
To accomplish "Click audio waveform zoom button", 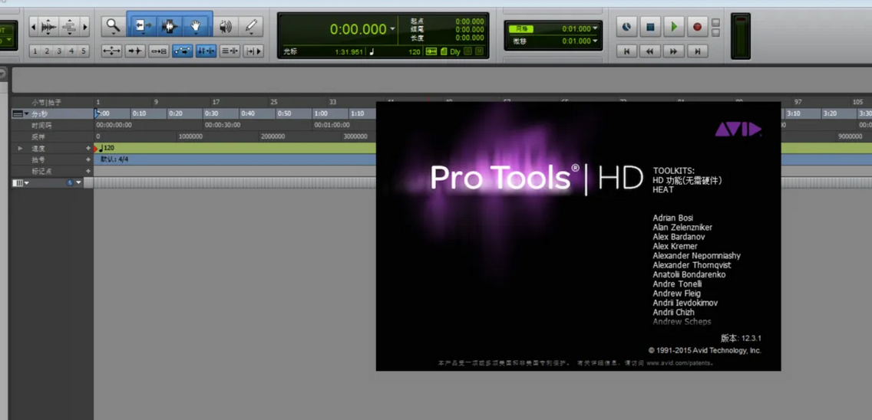I will (x=49, y=26).
